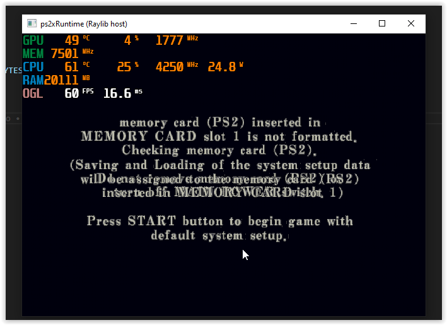Screen dimensions: 447x325
Task: Click the GPU load value 4 %
Action: pyautogui.click(x=131, y=40)
